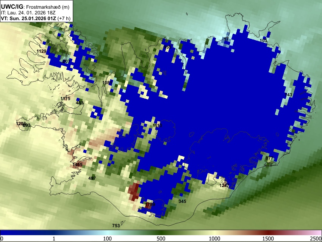Click the map value 345

point(182,201)
